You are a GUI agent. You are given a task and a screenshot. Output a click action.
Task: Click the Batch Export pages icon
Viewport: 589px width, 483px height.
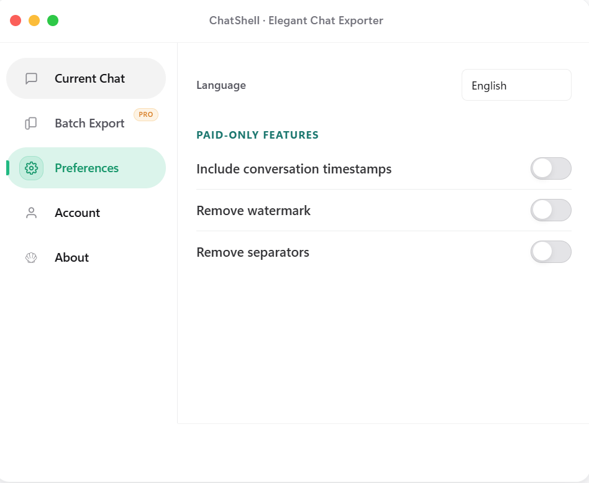[31, 123]
